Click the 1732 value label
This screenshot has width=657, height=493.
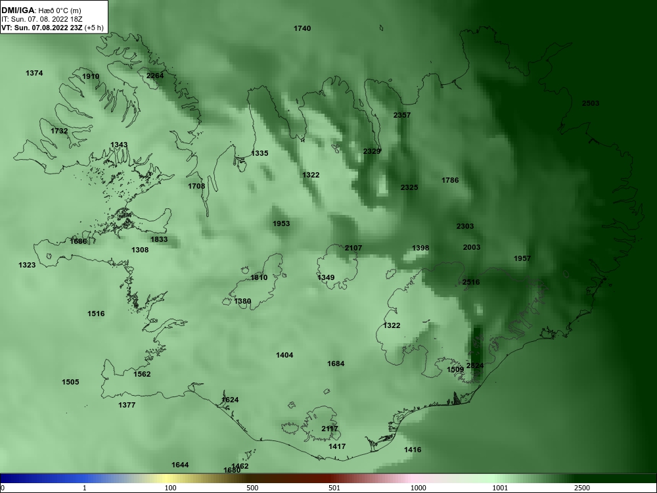coord(59,131)
